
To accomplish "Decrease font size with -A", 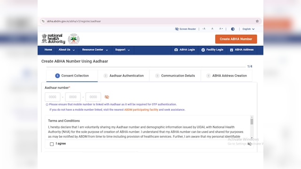I will pyautogui.click(x=204, y=29).
